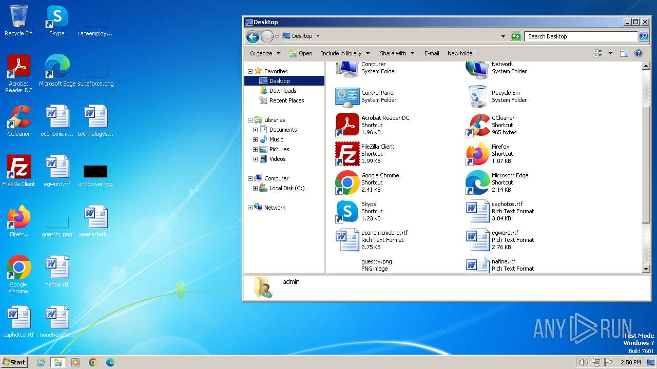Select Microsoft Edge shortcut in Explorer list

497,182
